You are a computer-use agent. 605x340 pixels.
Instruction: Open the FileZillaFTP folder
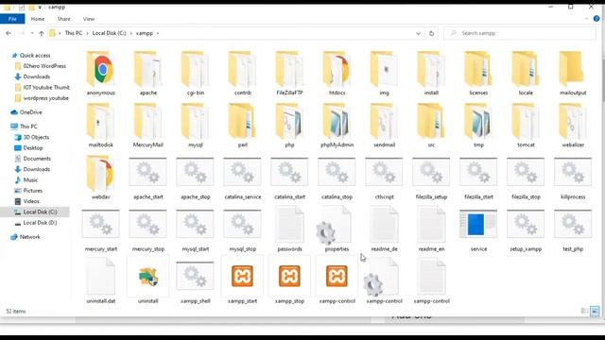click(289, 74)
